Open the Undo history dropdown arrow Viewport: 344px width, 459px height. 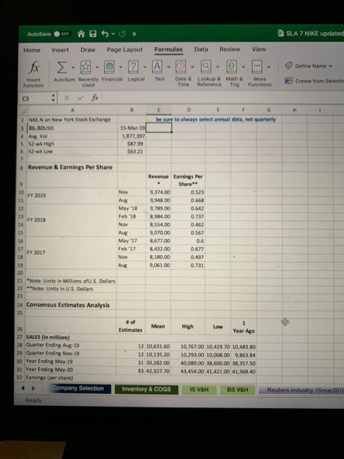coord(113,34)
